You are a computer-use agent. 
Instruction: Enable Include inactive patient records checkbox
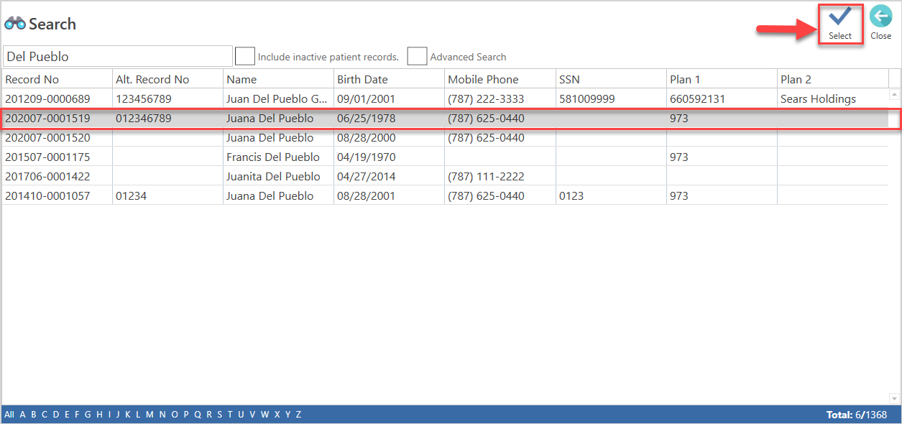click(x=245, y=56)
